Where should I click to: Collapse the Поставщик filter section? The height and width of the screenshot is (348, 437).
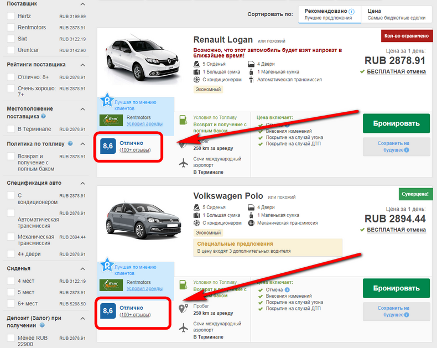[82, 4]
